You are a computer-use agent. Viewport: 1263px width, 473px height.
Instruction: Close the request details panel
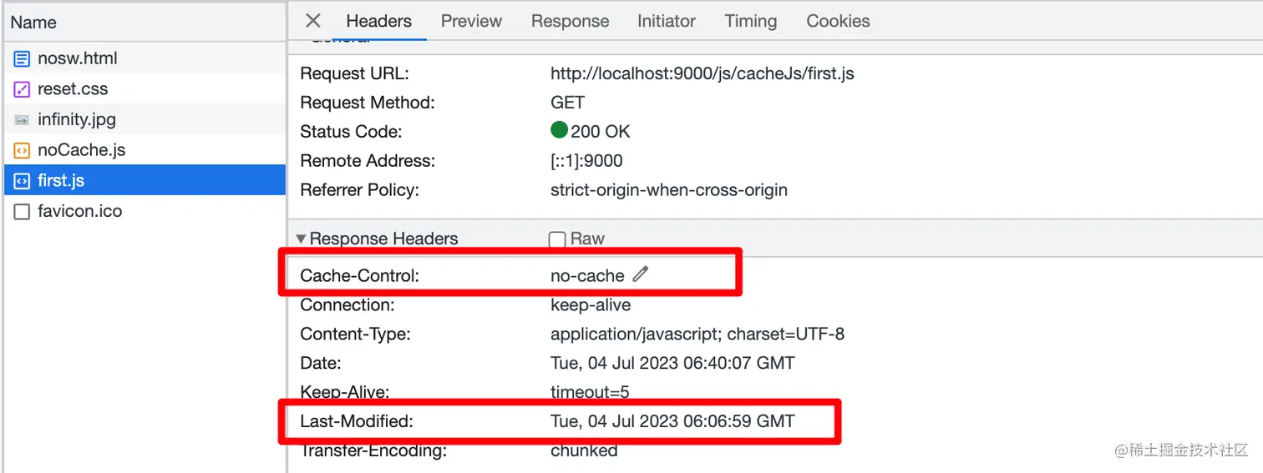(313, 21)
